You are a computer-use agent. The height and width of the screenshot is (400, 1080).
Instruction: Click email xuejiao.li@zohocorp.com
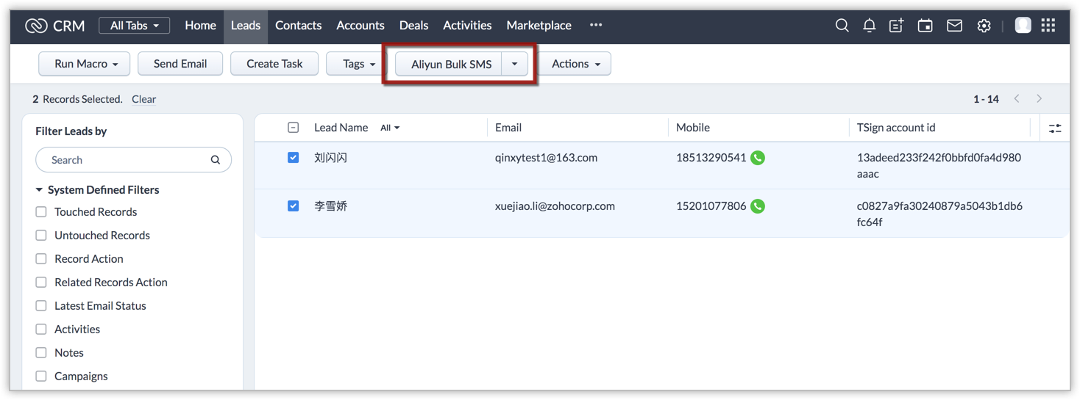click(x=555, y=206)
